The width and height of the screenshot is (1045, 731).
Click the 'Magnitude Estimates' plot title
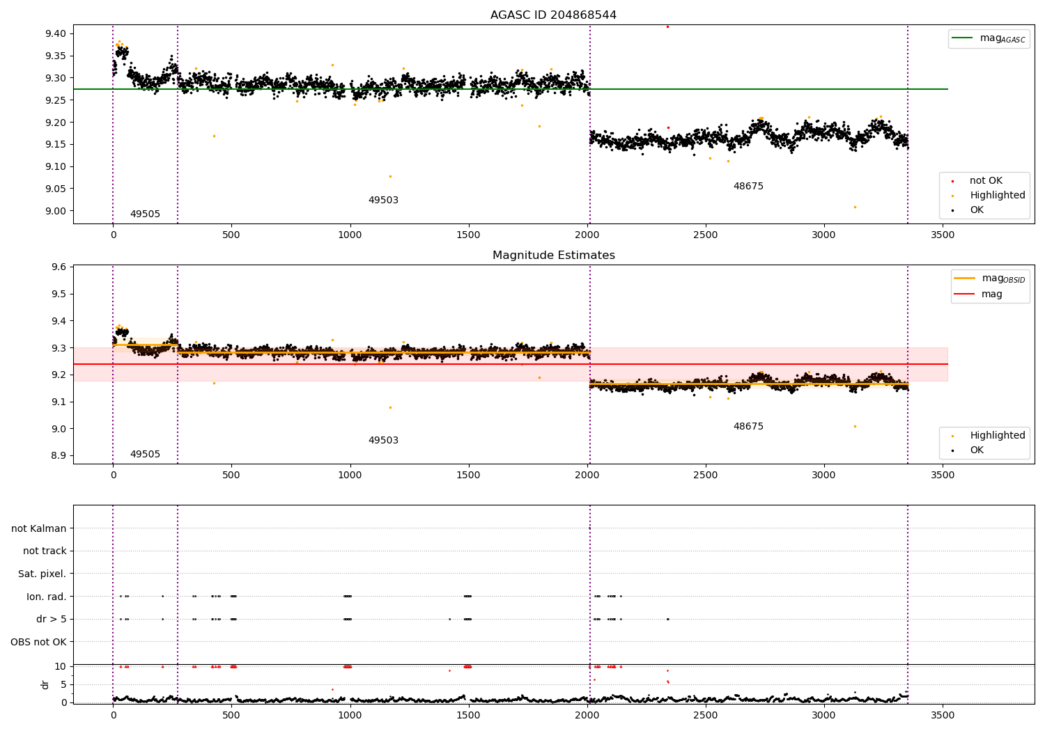tap(553, 255)
